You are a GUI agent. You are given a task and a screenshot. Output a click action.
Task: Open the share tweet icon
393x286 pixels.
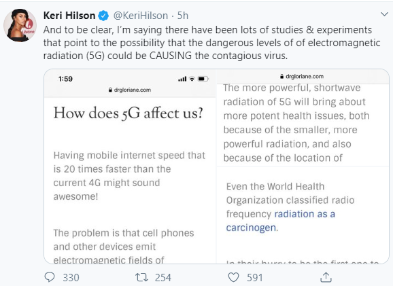[x=326, y=277]
